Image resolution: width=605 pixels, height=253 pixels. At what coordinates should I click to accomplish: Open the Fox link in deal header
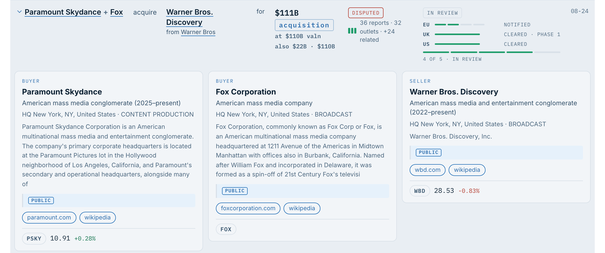(117, 12)
